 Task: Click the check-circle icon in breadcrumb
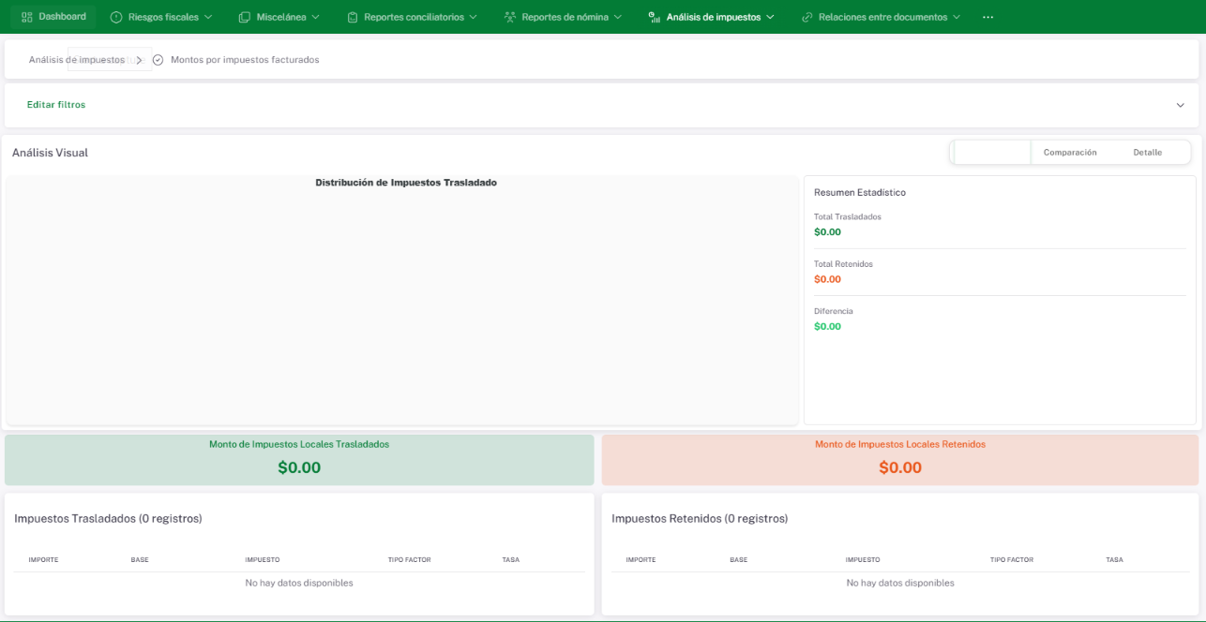(x=158, y=60)
